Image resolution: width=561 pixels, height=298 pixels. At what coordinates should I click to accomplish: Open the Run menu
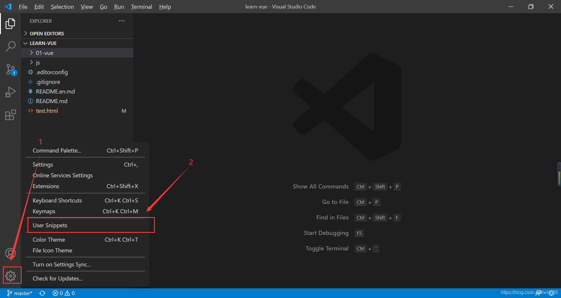(119, 7)
